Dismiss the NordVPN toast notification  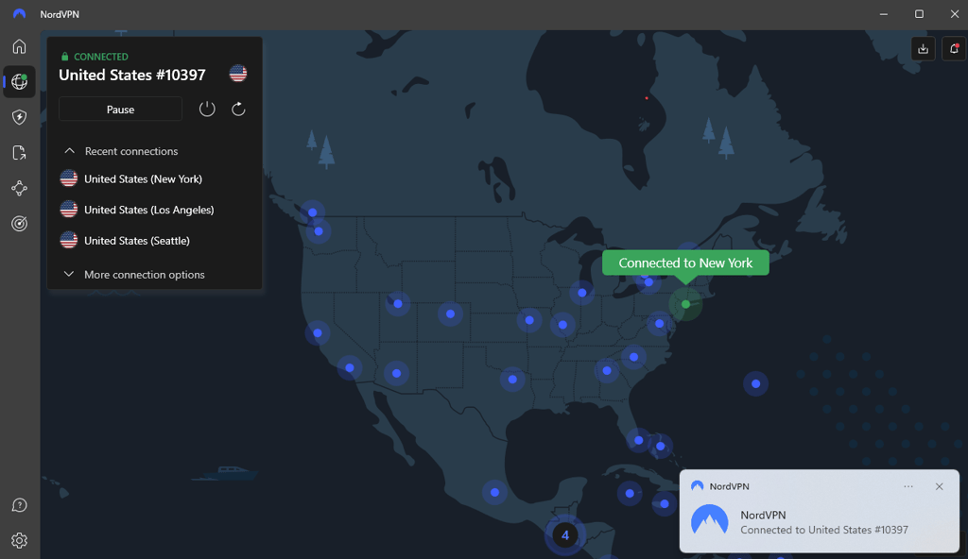pos(939,486)
